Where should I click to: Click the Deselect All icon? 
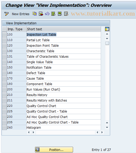pyautogui.click(x=66, y=14)
